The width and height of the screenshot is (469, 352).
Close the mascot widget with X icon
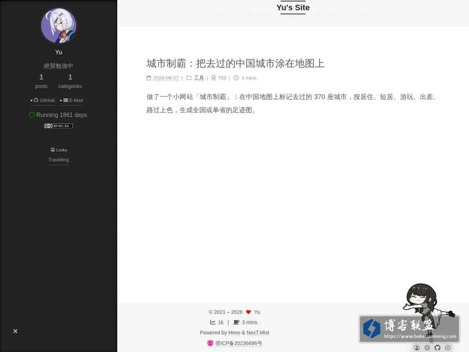pyautogui.click(x=448, y=348)
